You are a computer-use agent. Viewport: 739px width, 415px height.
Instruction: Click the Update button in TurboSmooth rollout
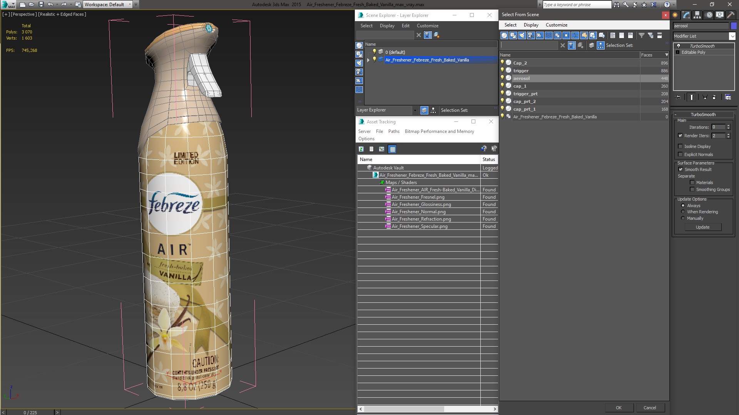pyautogui.click(x=702, y=227)
